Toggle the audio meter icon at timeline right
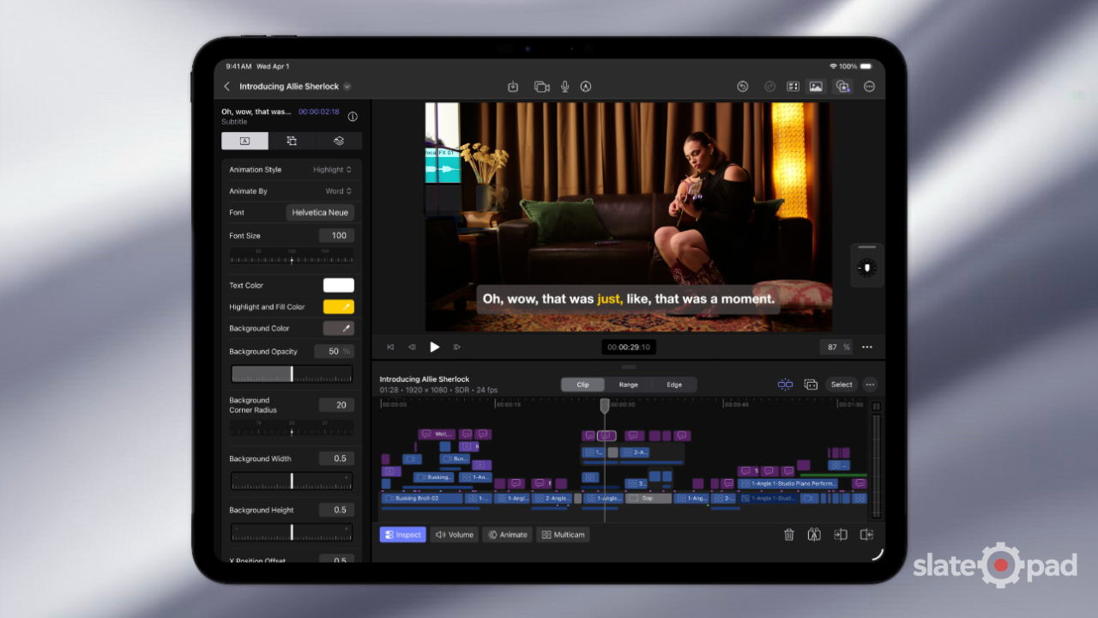Image resolution: width=1098 pixels, height=618 pixels. 876,406
